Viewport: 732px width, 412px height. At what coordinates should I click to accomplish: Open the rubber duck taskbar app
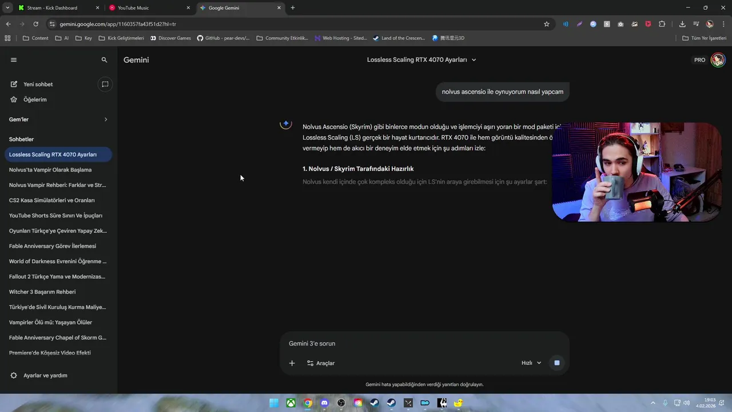tap(458, 403)
